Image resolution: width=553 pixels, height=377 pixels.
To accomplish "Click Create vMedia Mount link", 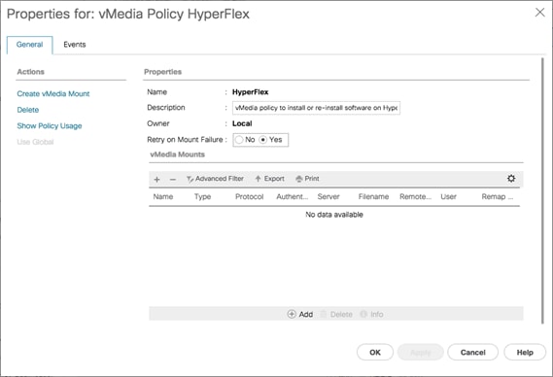I will coord(53,94).
